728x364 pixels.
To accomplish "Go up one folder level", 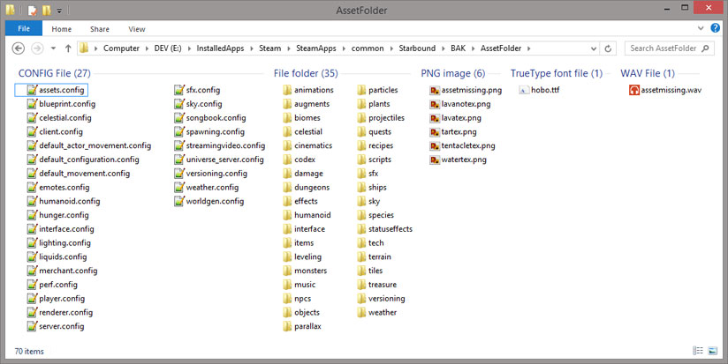I will tap(68, 48).
